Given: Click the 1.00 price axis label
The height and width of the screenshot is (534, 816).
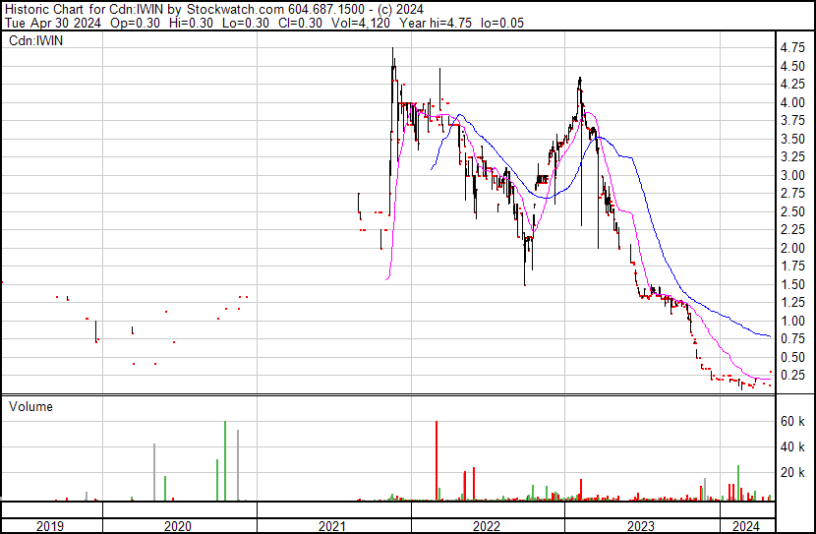Looking at the screenshot, I should pos(792,321).
